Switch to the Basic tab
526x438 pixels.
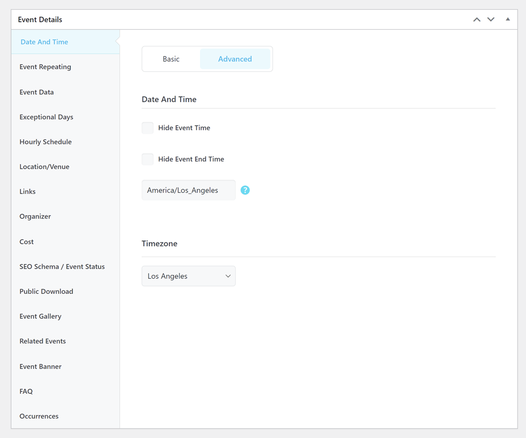[x=171, y=59]
